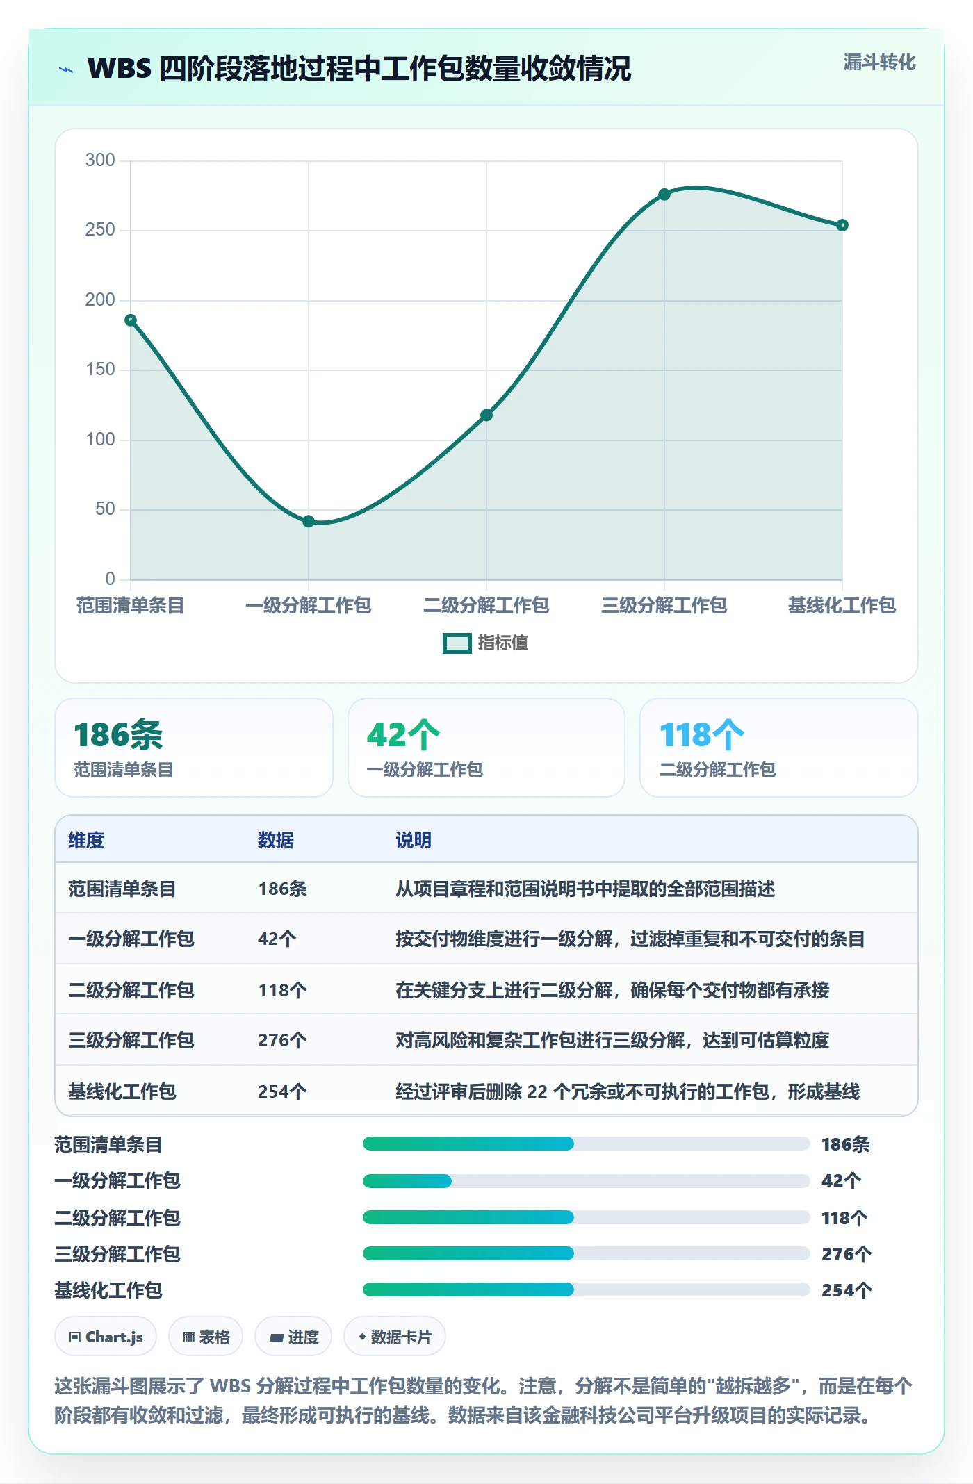973x1484 pixels.
Task: Click the x-axis label 二级分解工作包
Action: tap(486, 605)
